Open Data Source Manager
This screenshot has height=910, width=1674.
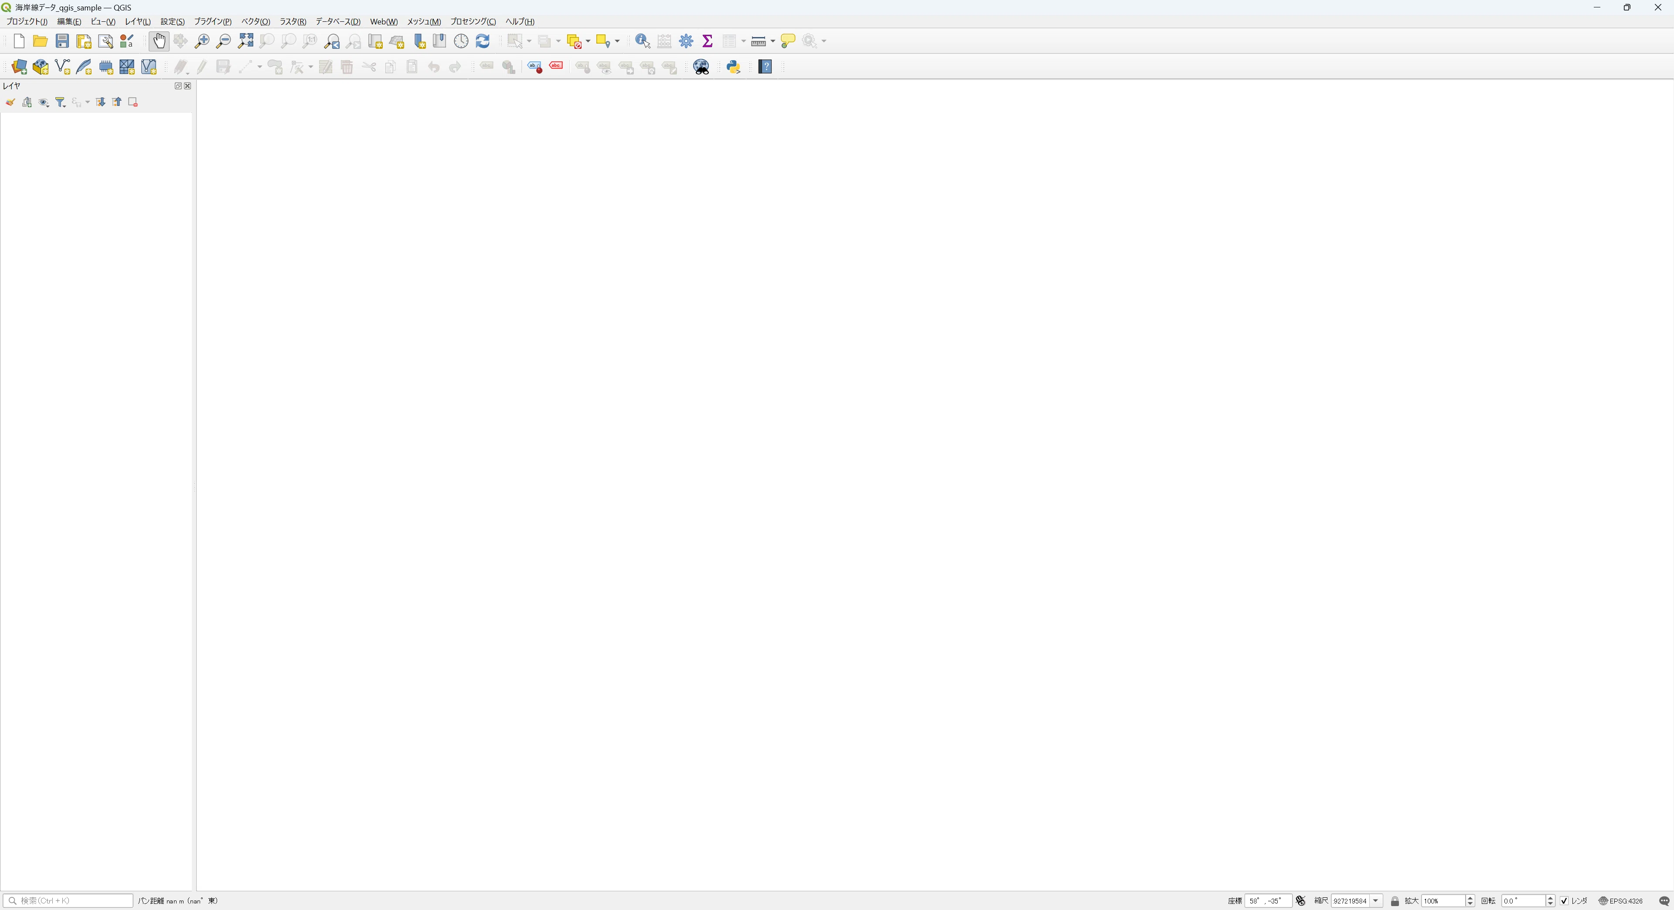coord(19,67)
